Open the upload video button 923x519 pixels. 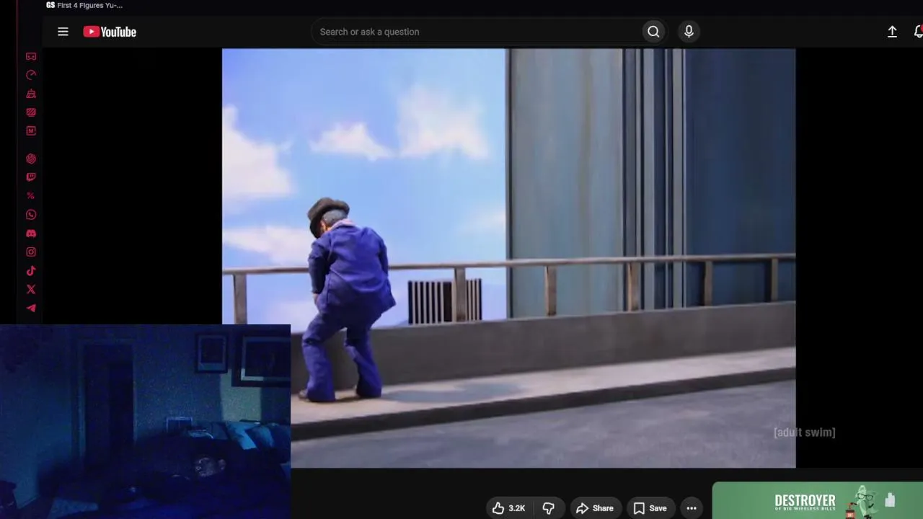click(892, 32)
